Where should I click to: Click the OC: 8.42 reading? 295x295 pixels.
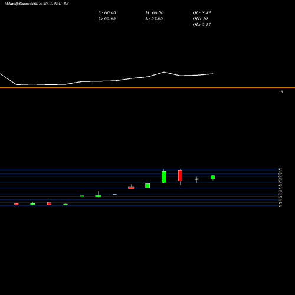[202, 13]
